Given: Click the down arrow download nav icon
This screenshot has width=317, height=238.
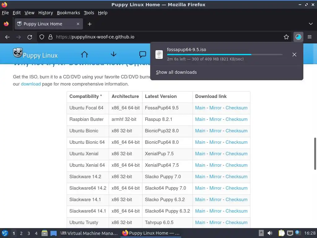Looking at the screenshot, I should pyautogui.click(x=114, y=54).
